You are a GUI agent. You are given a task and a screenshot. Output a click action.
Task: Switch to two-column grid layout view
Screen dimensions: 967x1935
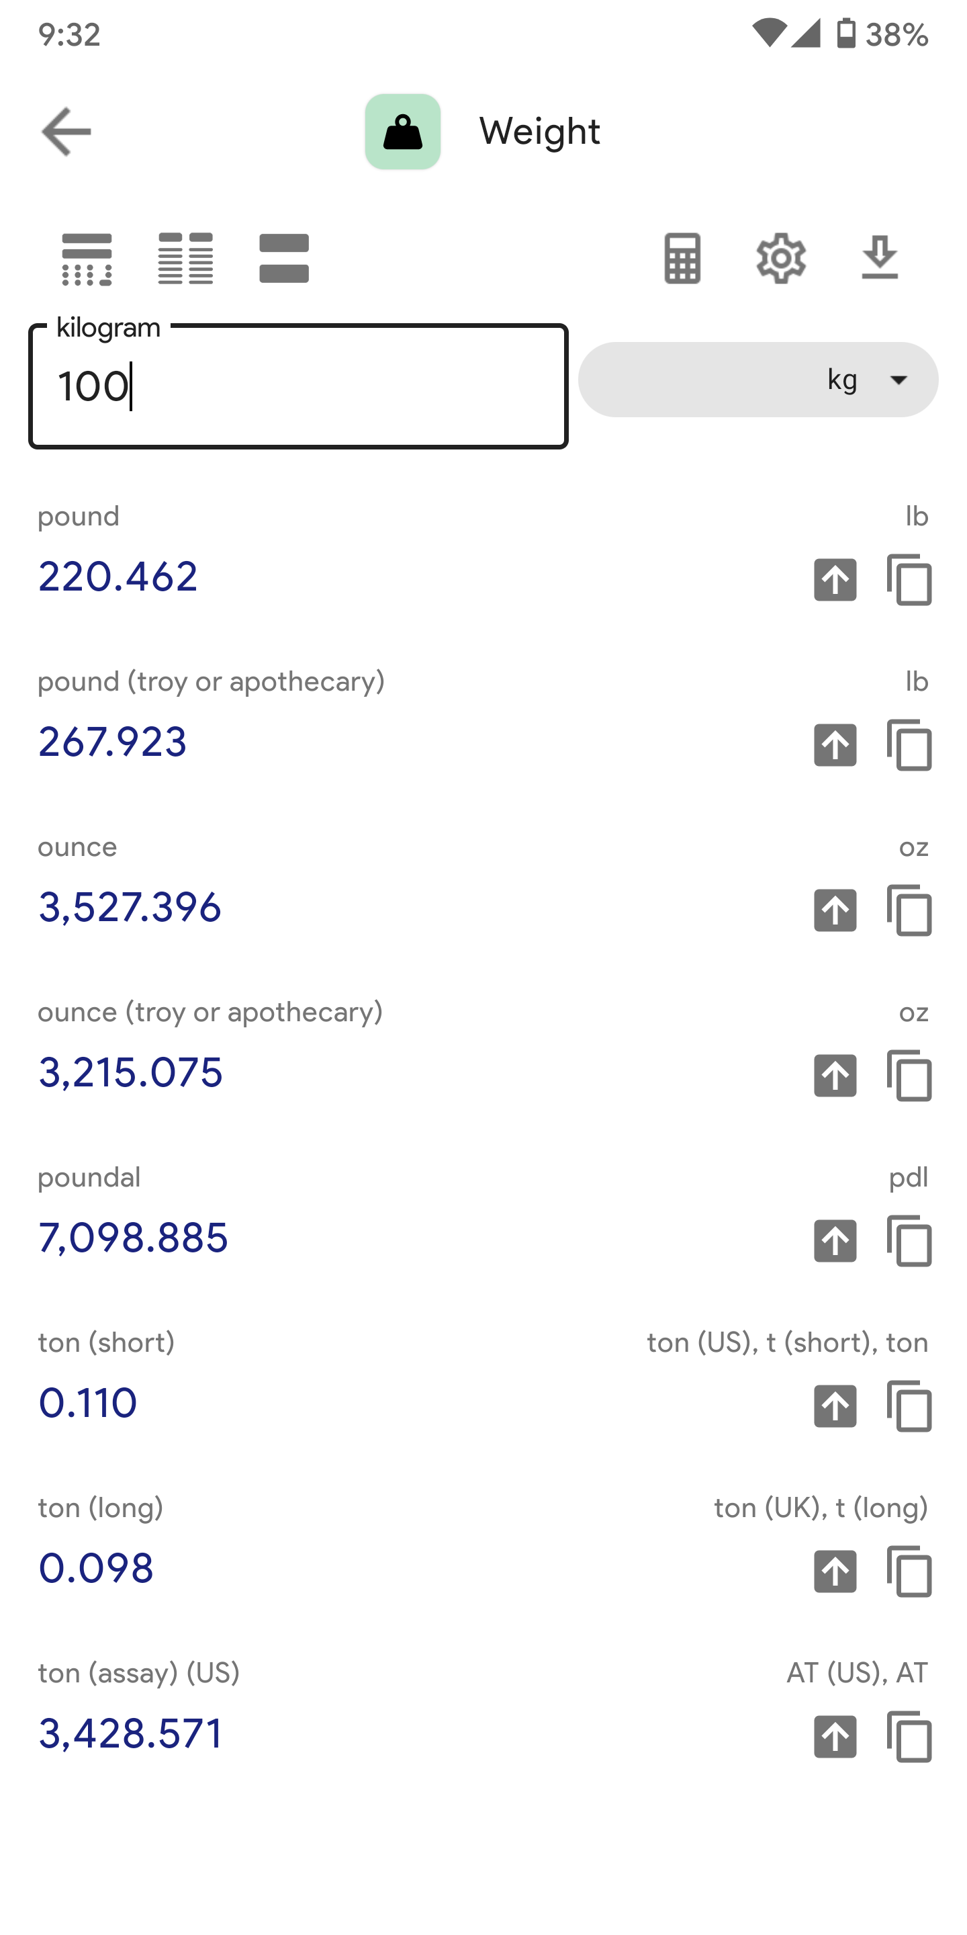185,259
